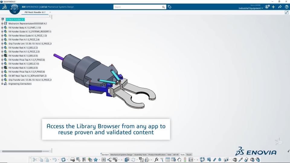Click the Paste icon in bottom toolbar
Image resolution: width=290 pixels, height=163 pixels.
pyautogui.click(x=47, y=159)
